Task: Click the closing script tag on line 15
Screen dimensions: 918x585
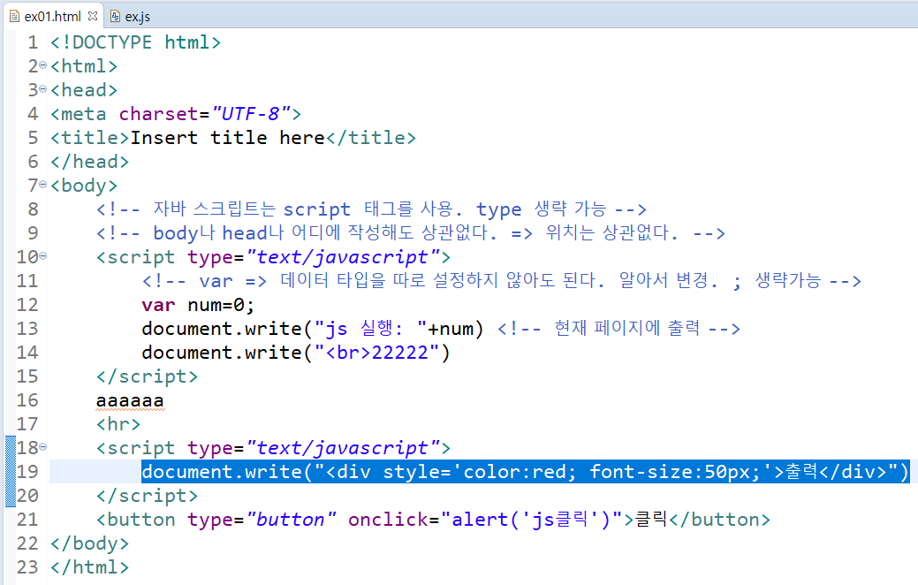Action: click(x=147, y=376)
